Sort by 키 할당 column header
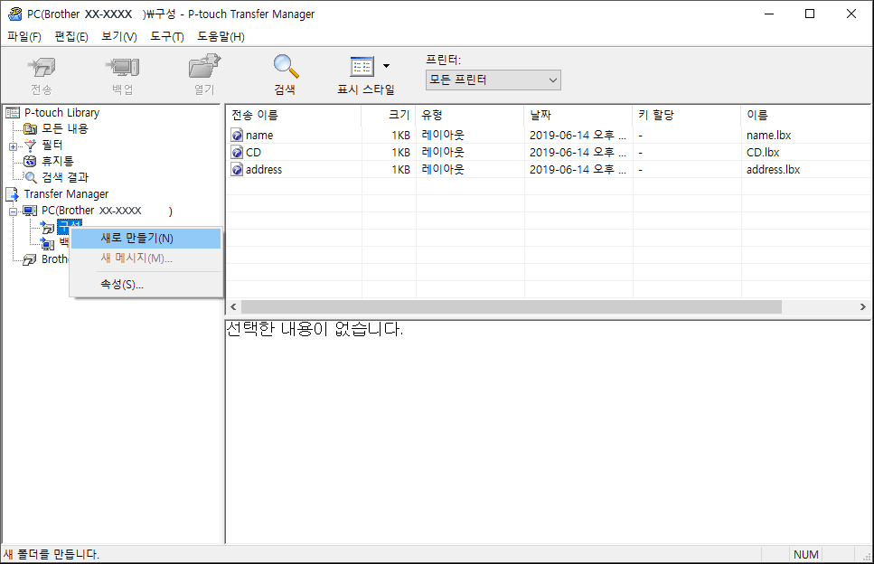The width and height of the screenshot is (874, 564). [687, 115]
